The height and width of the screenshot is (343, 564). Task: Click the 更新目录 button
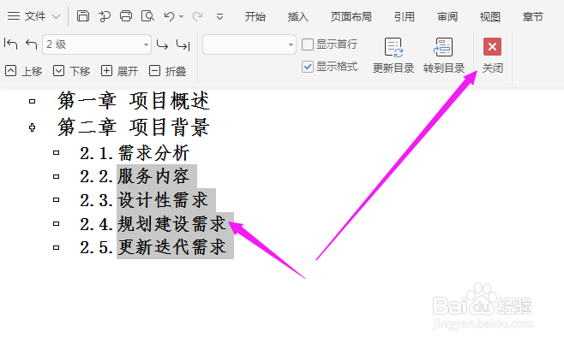pyautogui.click(x=393, y=56)
